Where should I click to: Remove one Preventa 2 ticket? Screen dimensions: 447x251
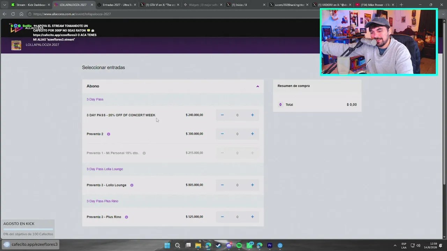[x=222, y=134]
